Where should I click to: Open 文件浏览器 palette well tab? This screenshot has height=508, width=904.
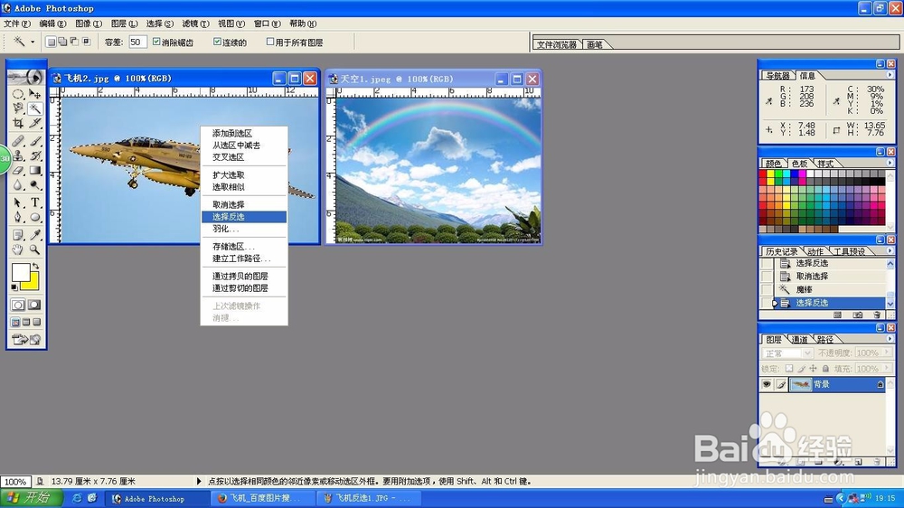[x=556, y=44]
